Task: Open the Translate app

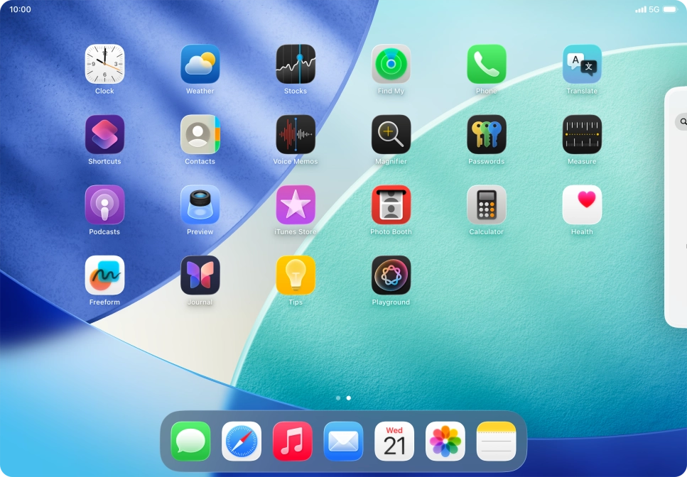Action: [x=582, y=64]
